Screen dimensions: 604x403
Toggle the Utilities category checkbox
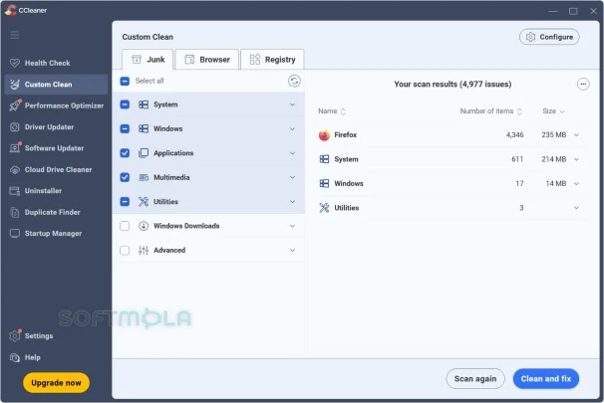pos(125,201)
